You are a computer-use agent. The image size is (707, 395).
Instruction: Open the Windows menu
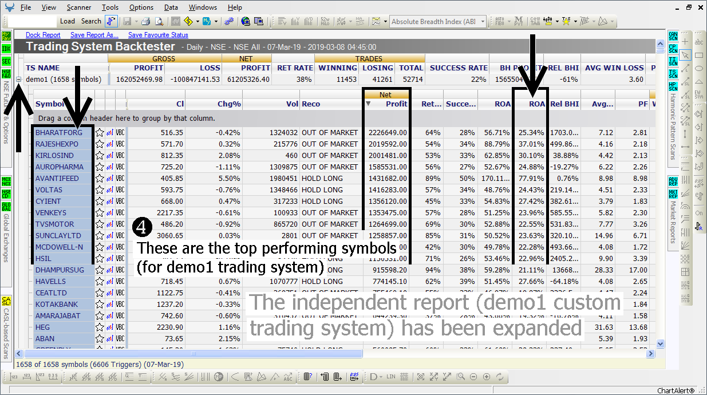(x=203, y=7)
